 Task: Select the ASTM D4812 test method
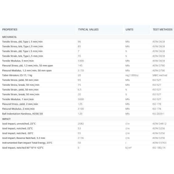pos(159,124)
